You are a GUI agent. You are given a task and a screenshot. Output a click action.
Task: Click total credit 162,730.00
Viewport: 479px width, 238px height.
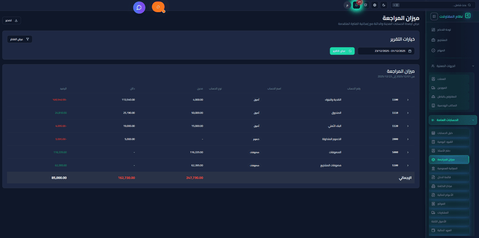pos(126,178)
